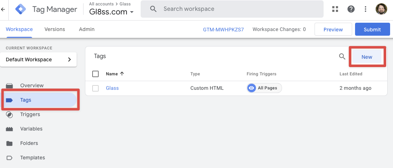Screen dimensions: 393x168
Task: Sort by the Name column header
Action: click(112, 74)
